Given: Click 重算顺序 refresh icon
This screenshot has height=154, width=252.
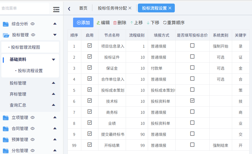Looking at the screenshot, I should tap(165, 23).
